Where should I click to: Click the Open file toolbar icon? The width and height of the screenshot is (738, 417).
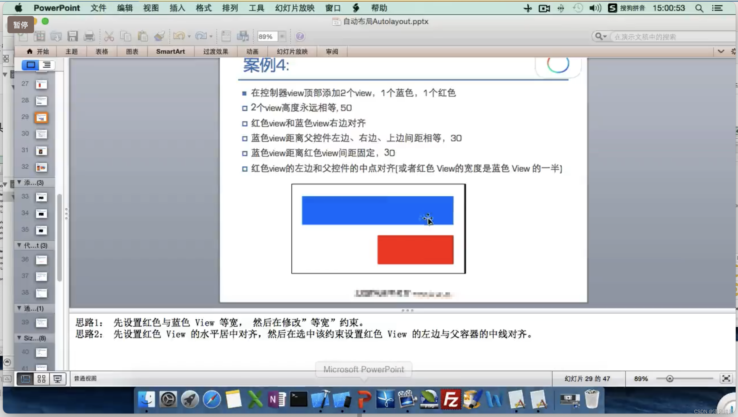(x=56, y=36)
